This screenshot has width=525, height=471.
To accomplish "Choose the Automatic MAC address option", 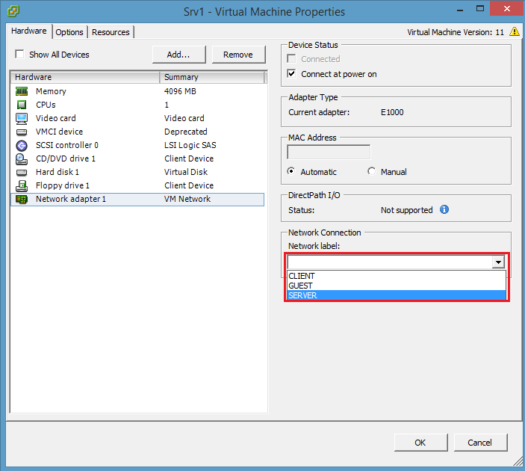I will coord(291,171).
